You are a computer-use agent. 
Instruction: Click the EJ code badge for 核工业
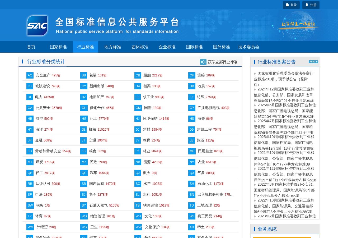click(x=138, y=97)
